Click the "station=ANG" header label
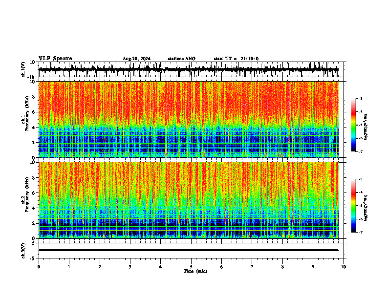Image resolution: width=387 pixels, height=299 pixels. pyautogui.click(x=181, y=59)
